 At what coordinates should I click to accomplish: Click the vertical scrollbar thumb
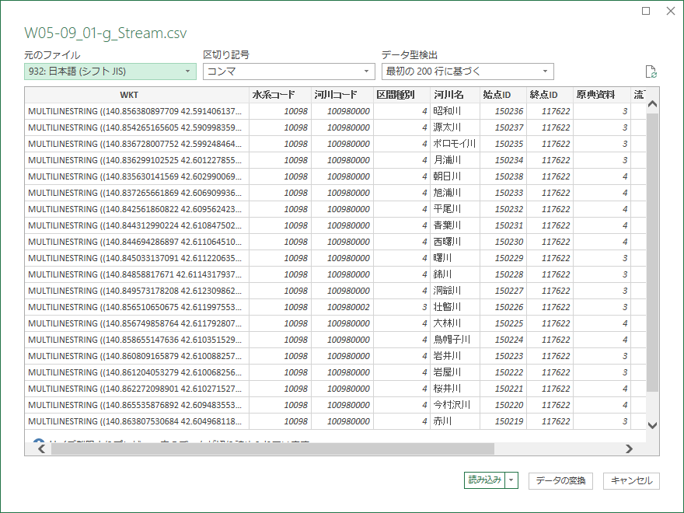(652, 249)
